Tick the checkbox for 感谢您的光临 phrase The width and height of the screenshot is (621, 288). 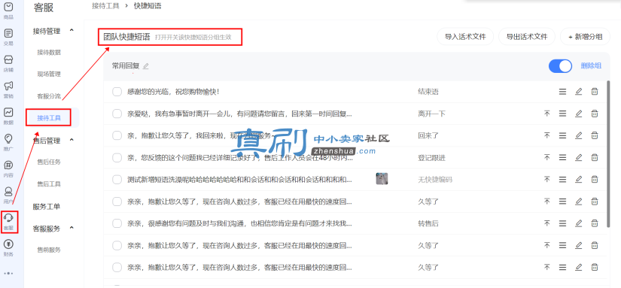117,92
